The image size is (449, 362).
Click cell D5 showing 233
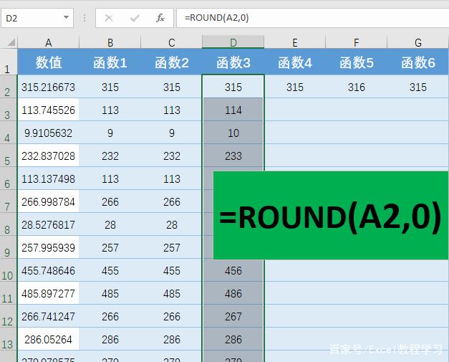tap(233, 156)
